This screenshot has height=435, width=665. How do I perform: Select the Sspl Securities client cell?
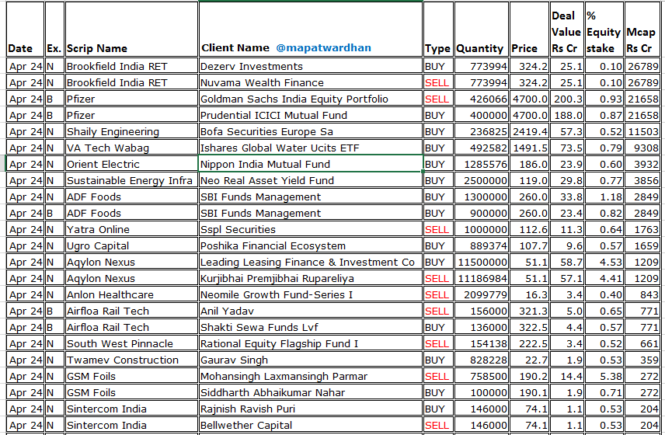tap(311, 229)
